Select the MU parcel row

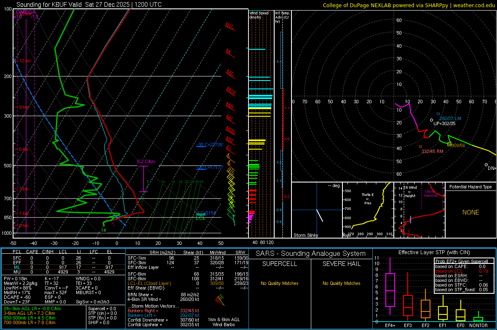pos(63,272)
